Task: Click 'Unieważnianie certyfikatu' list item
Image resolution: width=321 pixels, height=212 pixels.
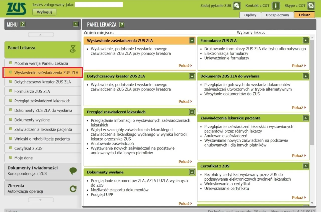Action: pyautogui.click(x=227, y=188)
